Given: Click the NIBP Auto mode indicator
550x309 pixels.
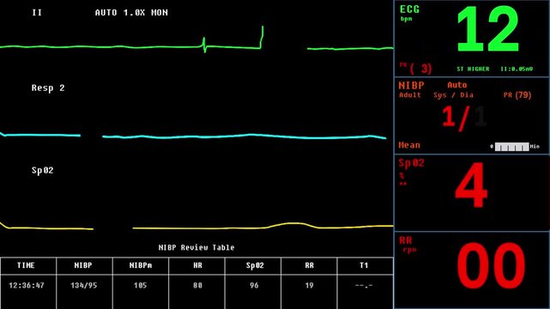Looking at the screenshot, I should point(457,85).
